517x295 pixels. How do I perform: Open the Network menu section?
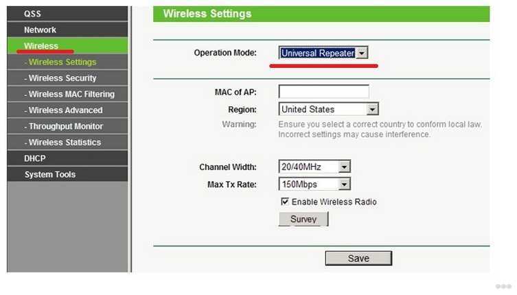pyautogui.click(x=67, y=29)
